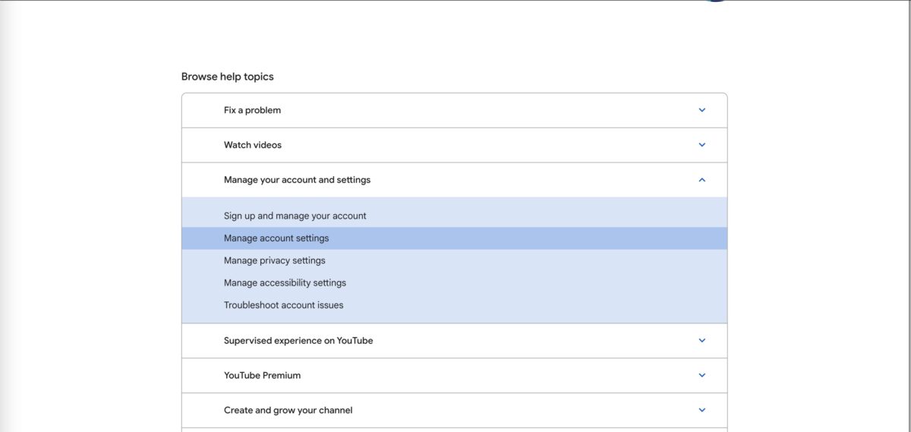Click Manage your account and settings heading
This screenshot has height=432, width=911.
pos(297,180)
